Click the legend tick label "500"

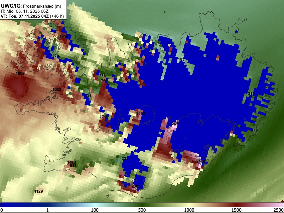point(142,210)
